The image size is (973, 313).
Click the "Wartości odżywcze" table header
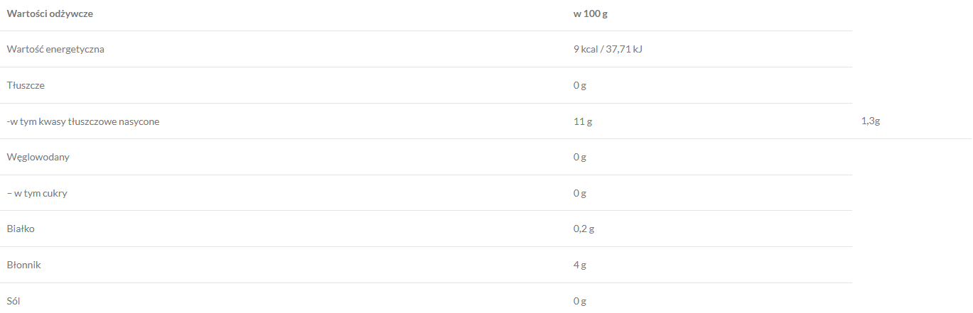pyautogui.click(x=50, y=13)
